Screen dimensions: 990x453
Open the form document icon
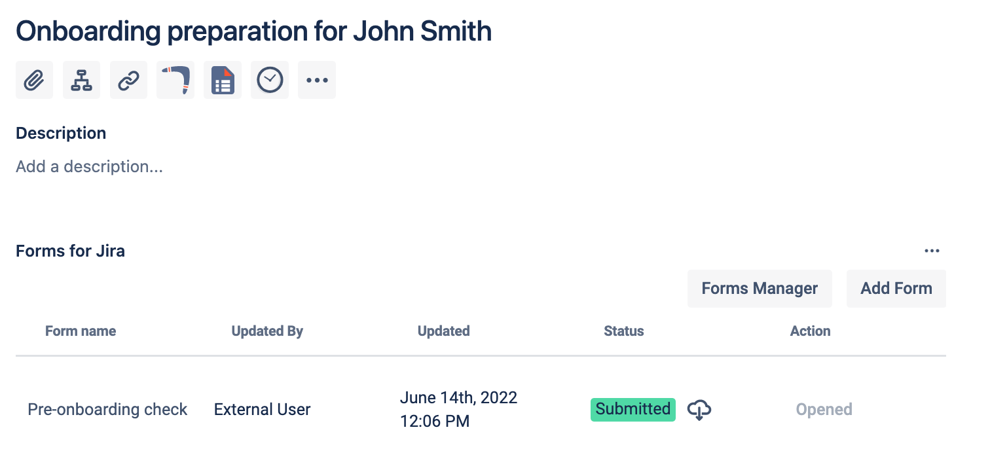click(x=223, y=79)
